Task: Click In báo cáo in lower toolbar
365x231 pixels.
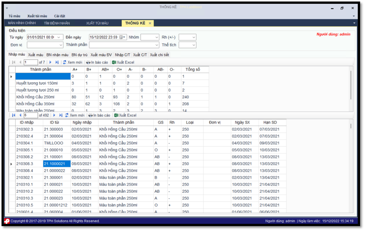Action: tap(99, 115)
